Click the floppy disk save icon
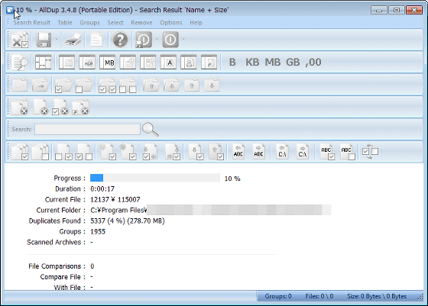The image size is (428, 306). click(x=44, y=40)
